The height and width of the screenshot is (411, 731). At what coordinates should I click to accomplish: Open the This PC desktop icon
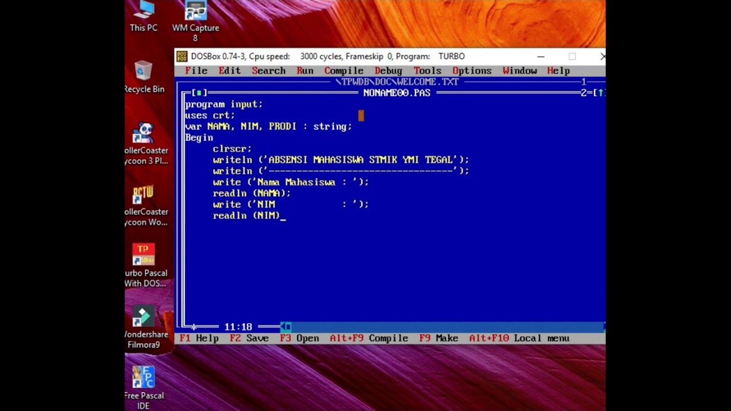(x=143, y=16)
